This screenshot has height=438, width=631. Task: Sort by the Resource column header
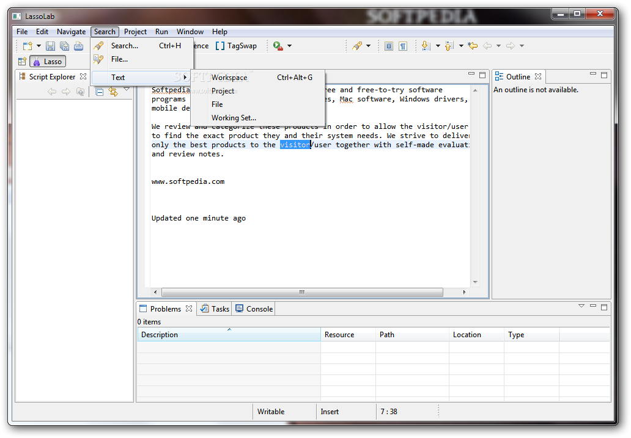[x=349, y=335]
